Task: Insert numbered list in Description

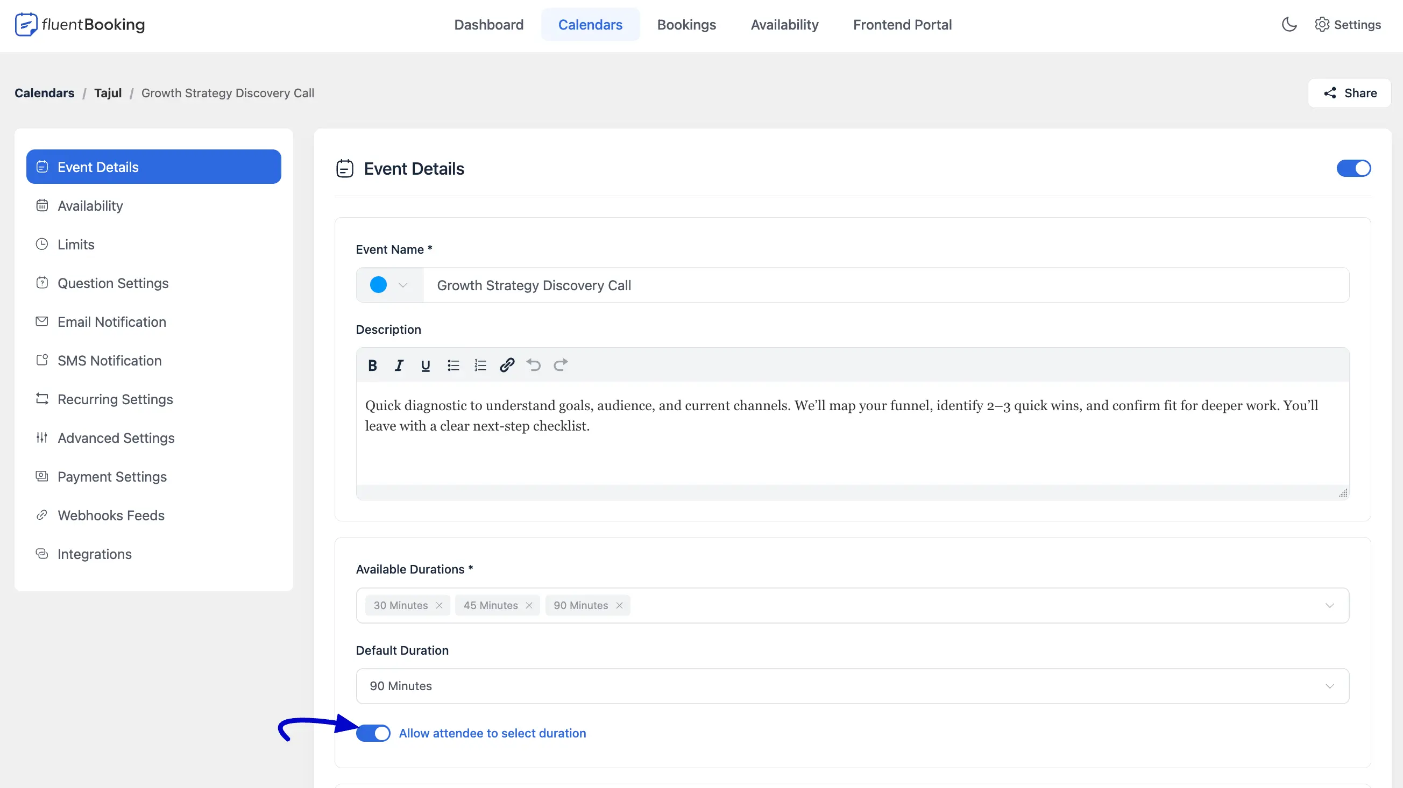Action: pos(480,365)
